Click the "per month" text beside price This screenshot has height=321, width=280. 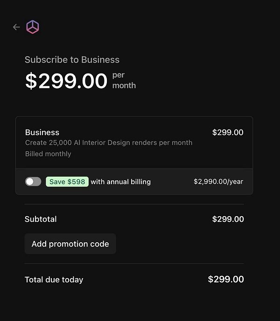click(124, 80)
